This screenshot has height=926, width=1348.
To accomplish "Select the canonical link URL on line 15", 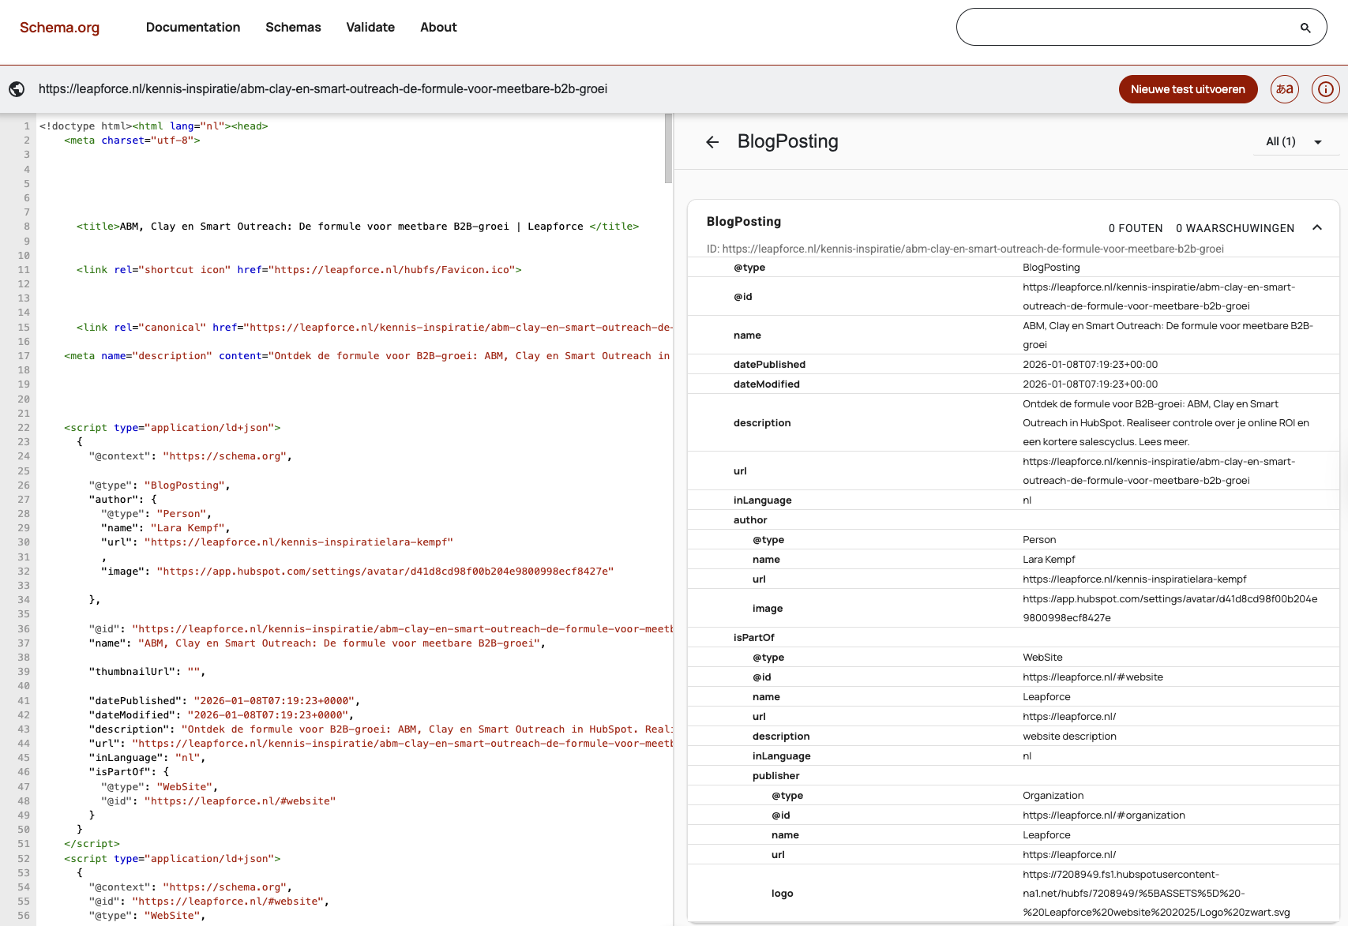I will click(458, 327).
